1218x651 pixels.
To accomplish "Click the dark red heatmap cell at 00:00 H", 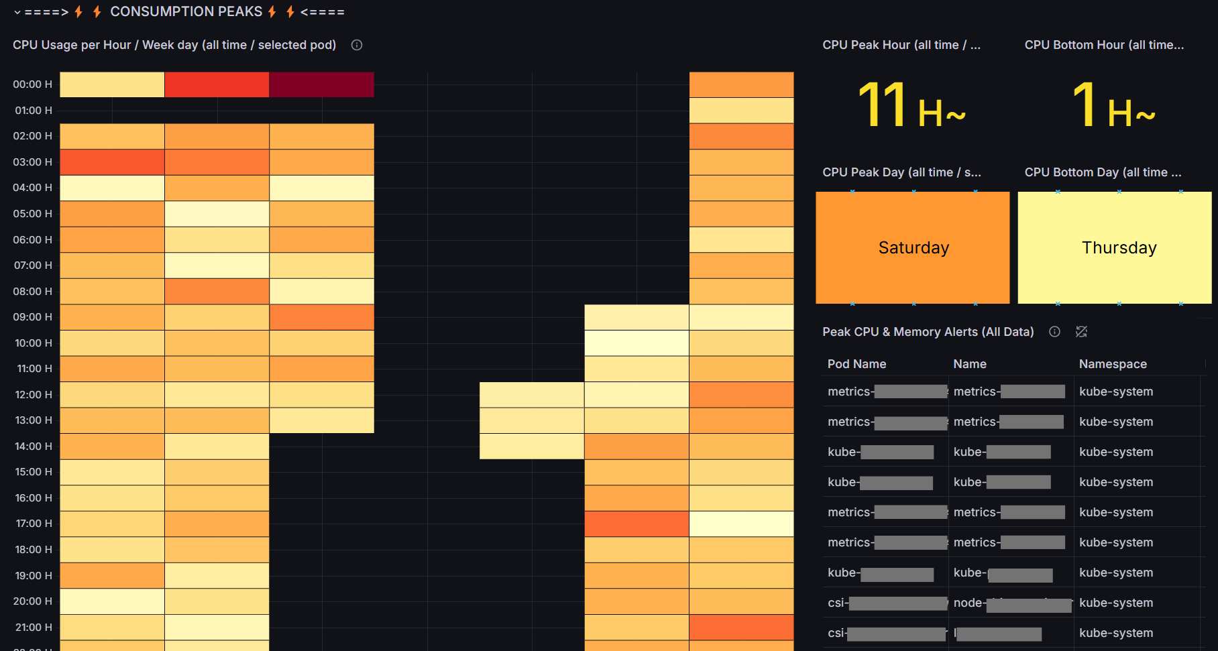I will [x=321, y=84].
